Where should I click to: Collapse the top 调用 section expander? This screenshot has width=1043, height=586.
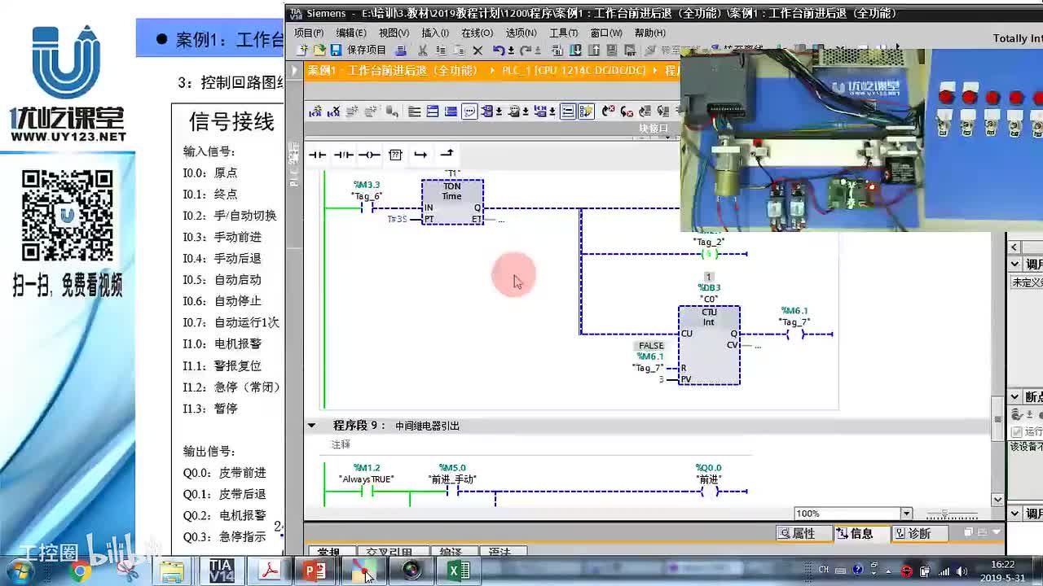1015,265
